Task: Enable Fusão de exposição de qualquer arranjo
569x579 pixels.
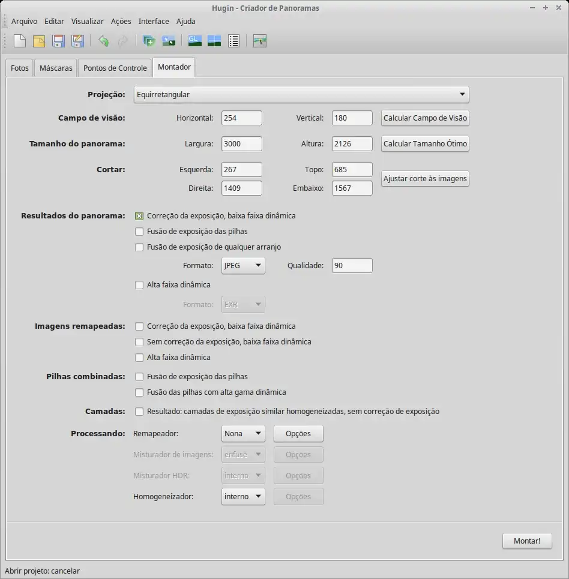Action: (139, 247)
